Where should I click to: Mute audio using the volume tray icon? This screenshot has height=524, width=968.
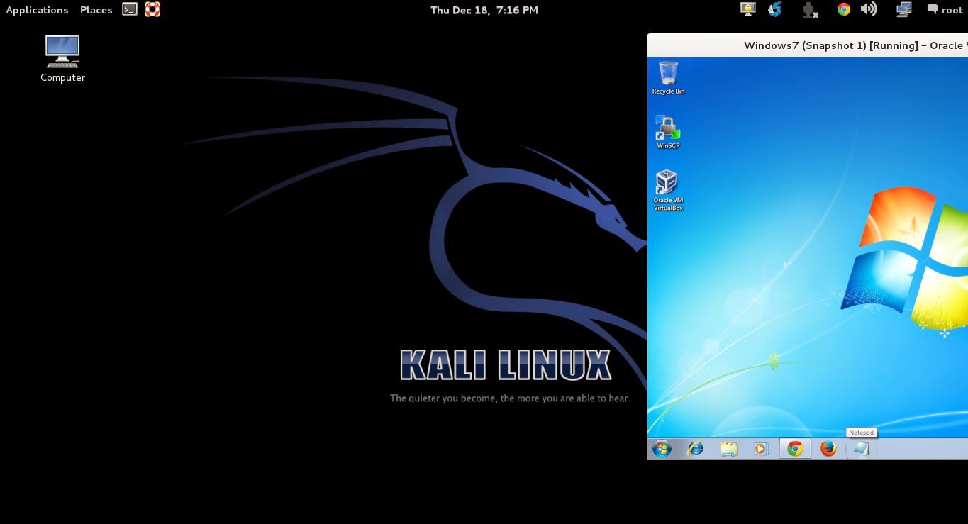coord(869,9)
